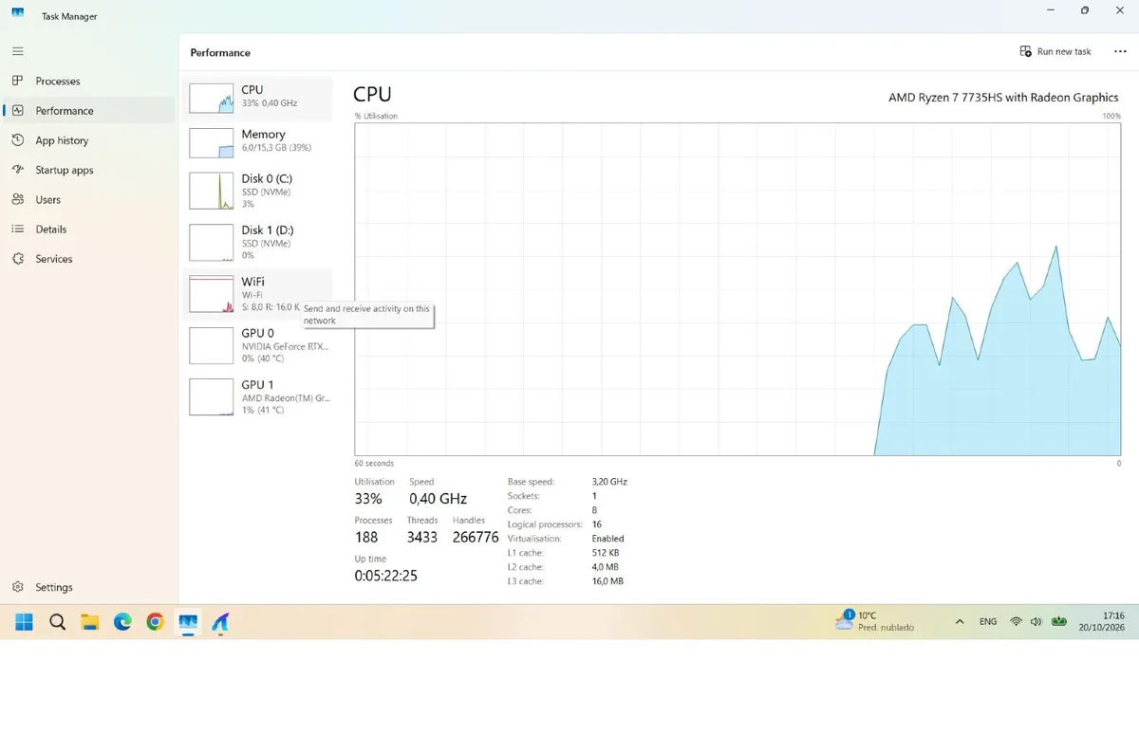Click the base speed value "3,20 GHz"
The height and width of the screenshot is (735, 1139).
609,482
